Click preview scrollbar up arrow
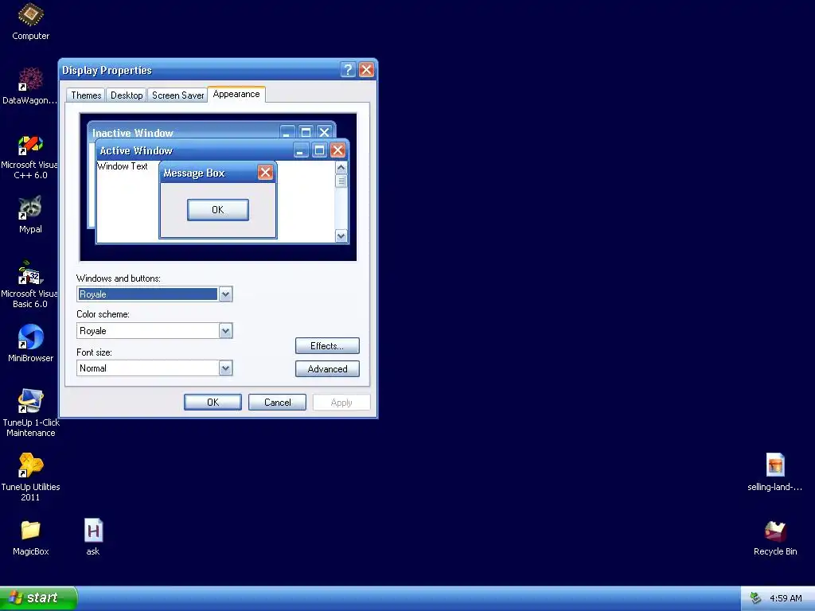Viewport: 815px width, 611px height. point(341,167)
